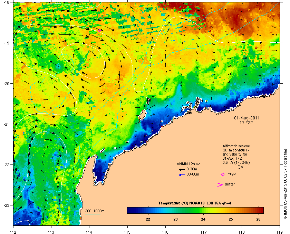
Task: Click the '30-80m' legend label
Action: point(193,174)
